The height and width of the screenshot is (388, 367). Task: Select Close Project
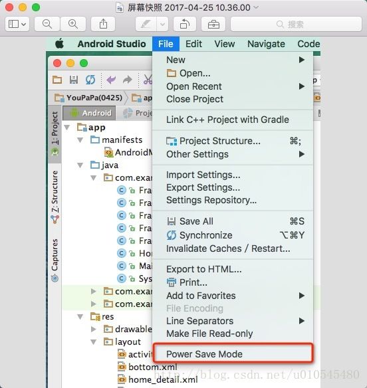click(x=233, y=99)
